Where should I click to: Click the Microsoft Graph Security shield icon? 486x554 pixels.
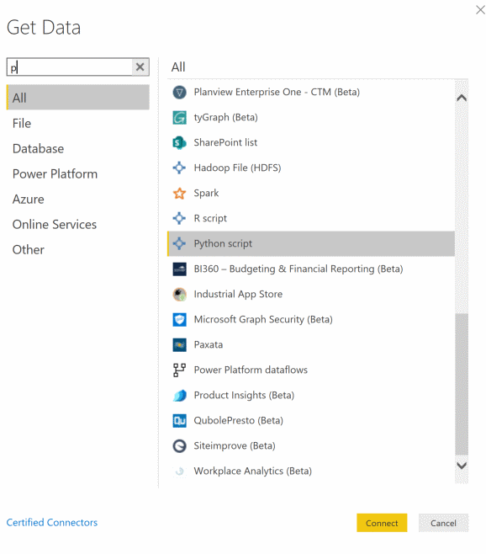(x=179, y=319)
